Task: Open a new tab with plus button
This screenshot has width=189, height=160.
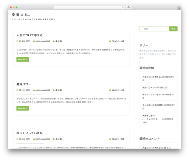Action: click(x=179, y=8)
